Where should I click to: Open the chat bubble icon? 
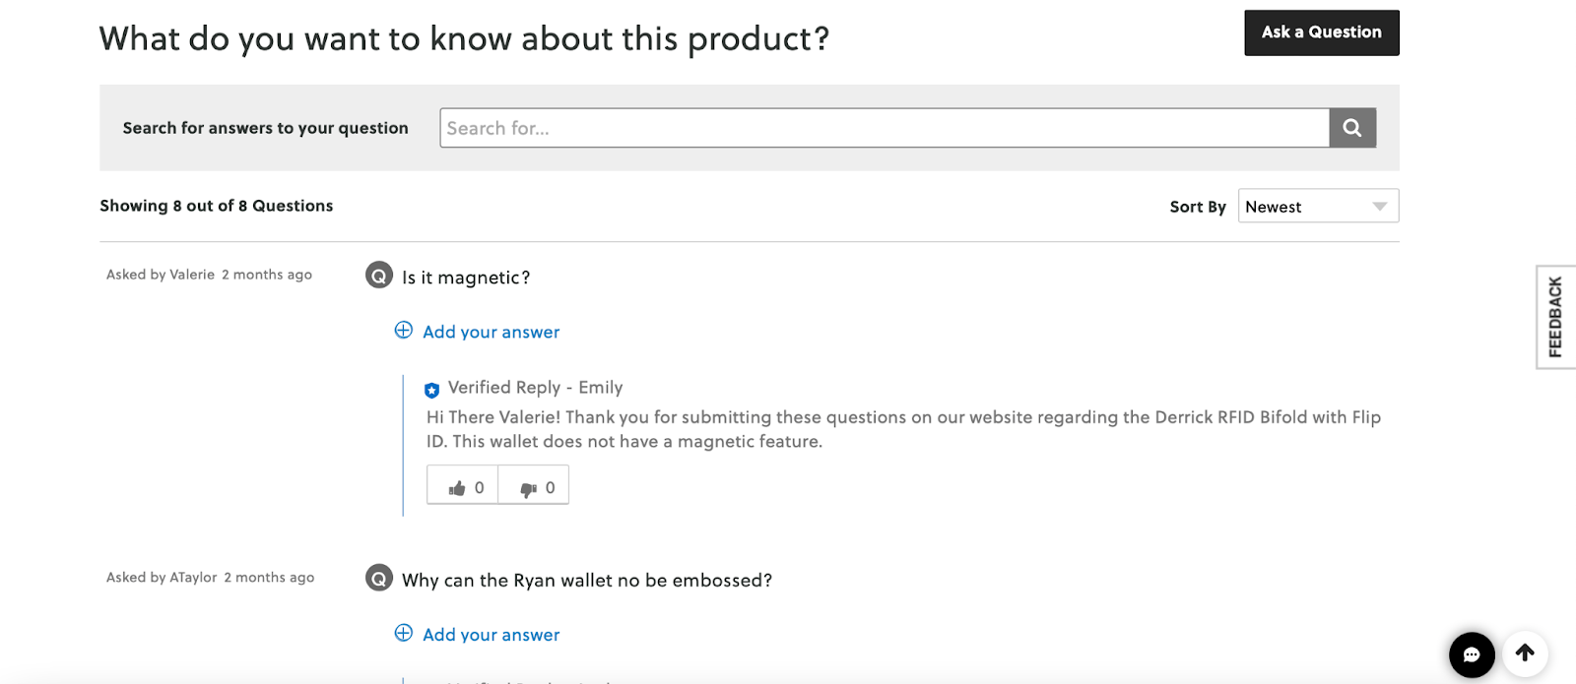tap(1472, 654)
